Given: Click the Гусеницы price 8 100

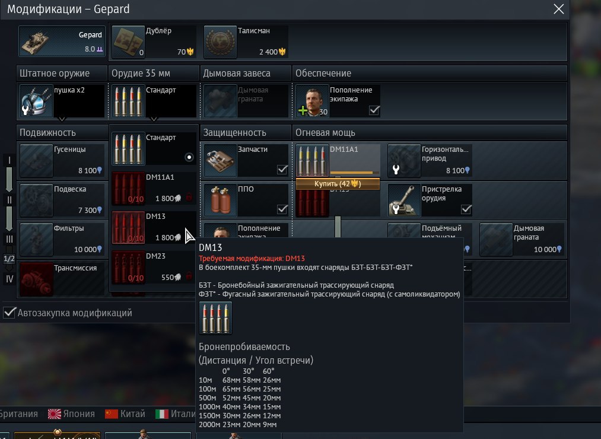Looking at the screenshot, I should point(90,171).
